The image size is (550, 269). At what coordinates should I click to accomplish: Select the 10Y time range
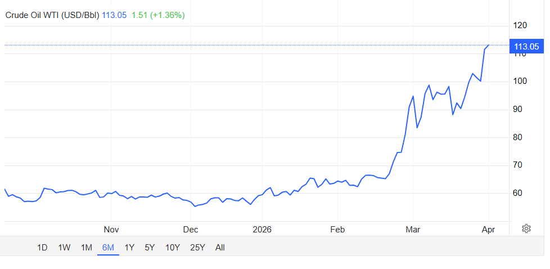pos(172,248)
